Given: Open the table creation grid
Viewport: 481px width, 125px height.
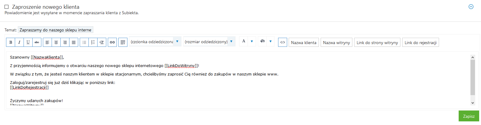Looking at the screenshot, I should pos(123,42).
